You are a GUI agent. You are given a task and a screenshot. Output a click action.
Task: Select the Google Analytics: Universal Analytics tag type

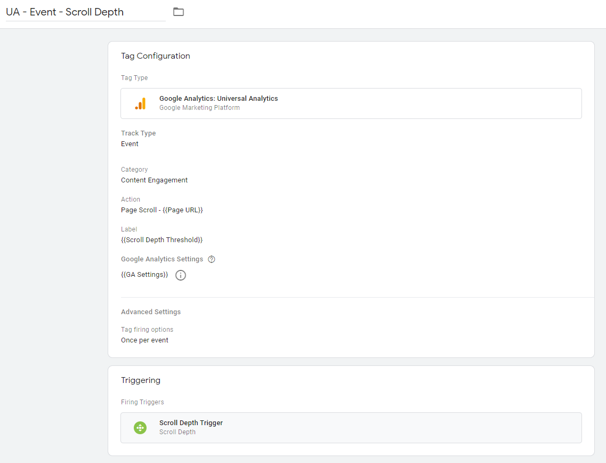tap(219, 99)
